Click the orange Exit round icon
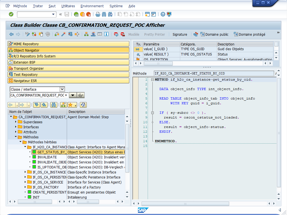This screenshot has width=287, height=215. [x=82, y=14]
